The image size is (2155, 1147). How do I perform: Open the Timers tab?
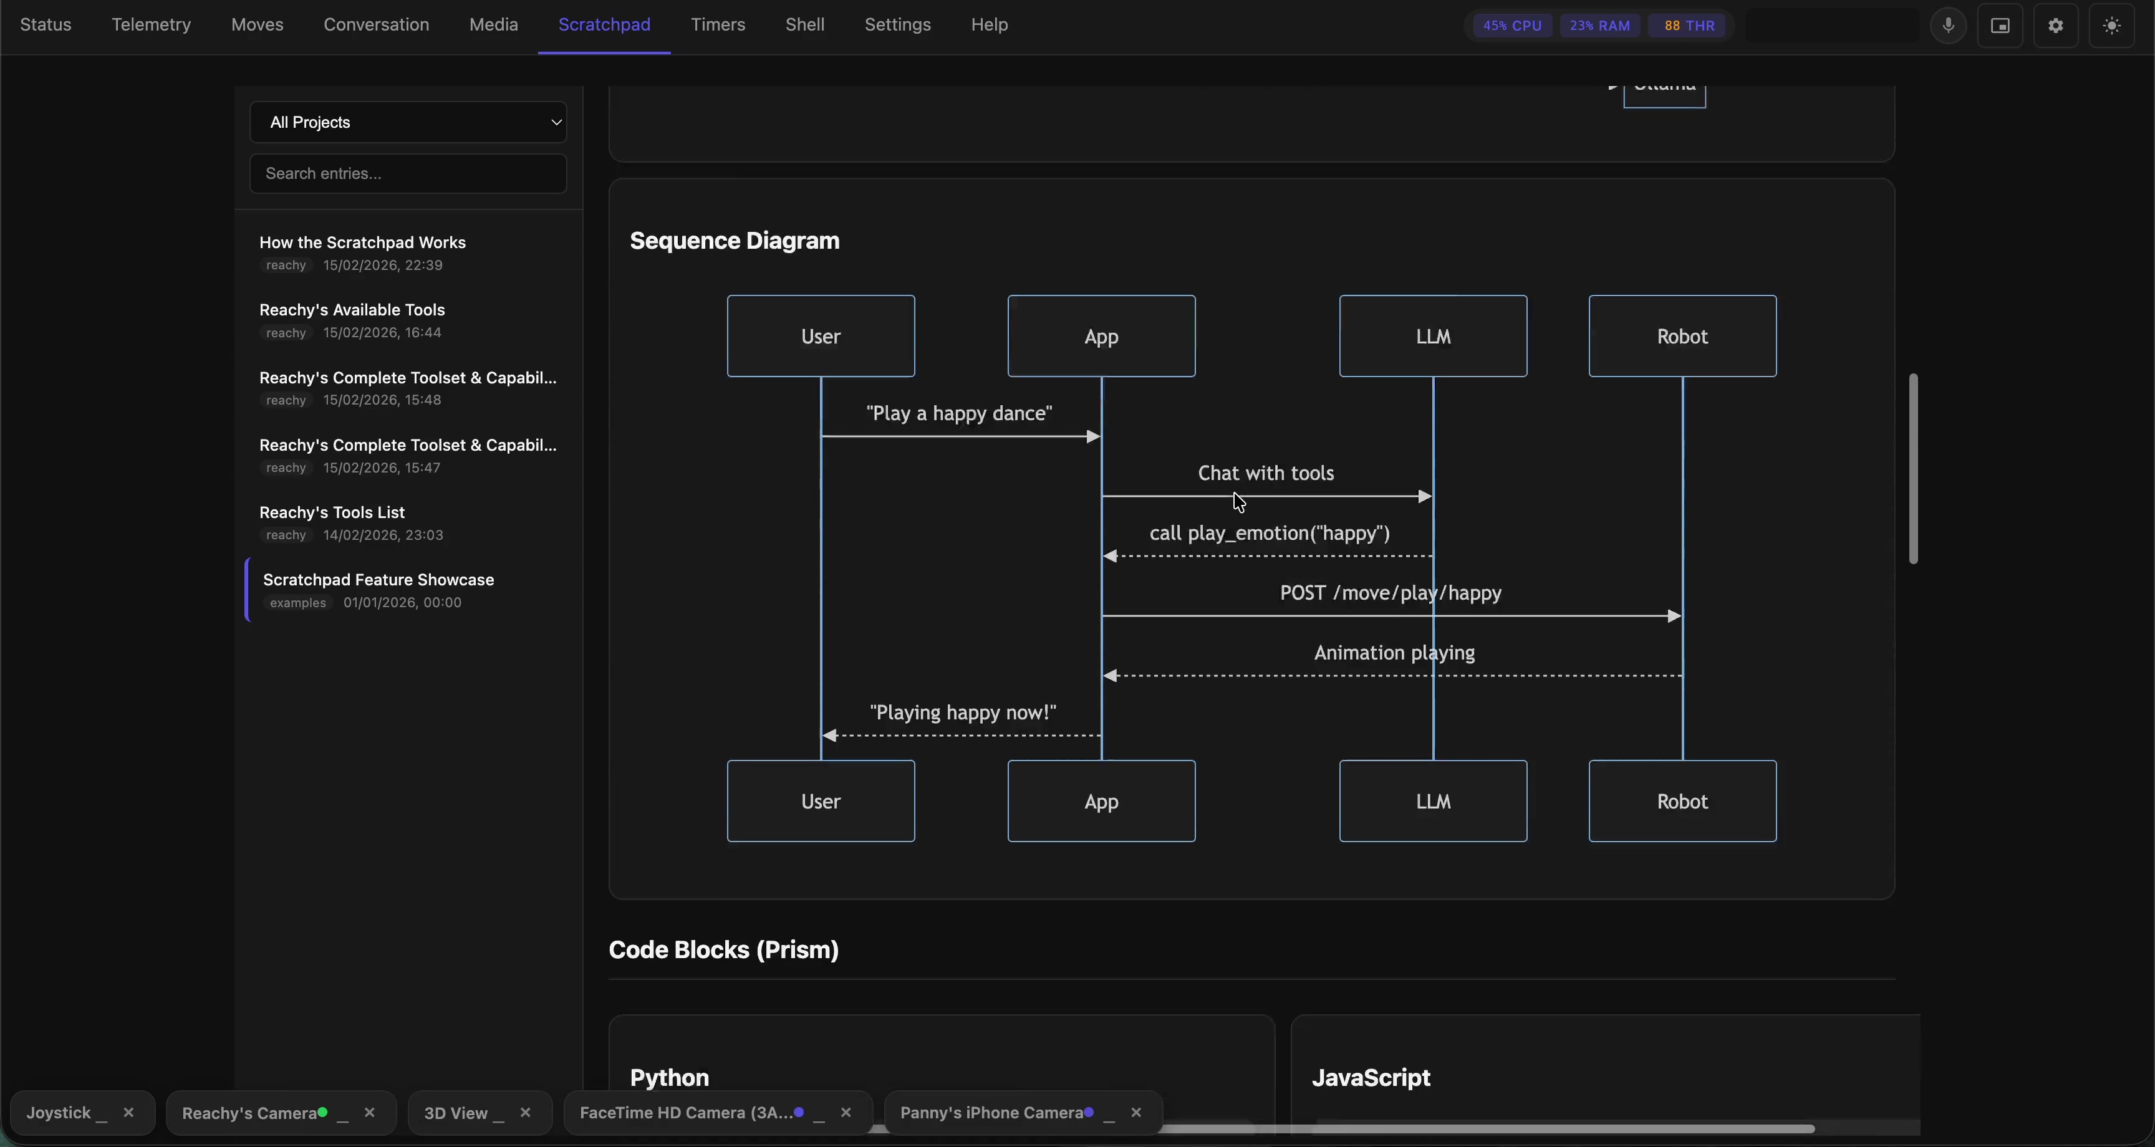coord(718,25)
